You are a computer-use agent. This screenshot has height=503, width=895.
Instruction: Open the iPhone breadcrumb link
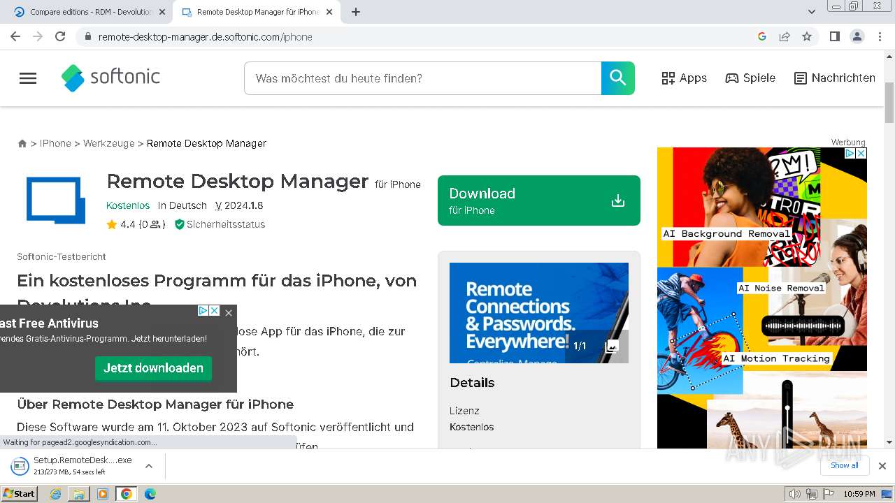point(55,143)
